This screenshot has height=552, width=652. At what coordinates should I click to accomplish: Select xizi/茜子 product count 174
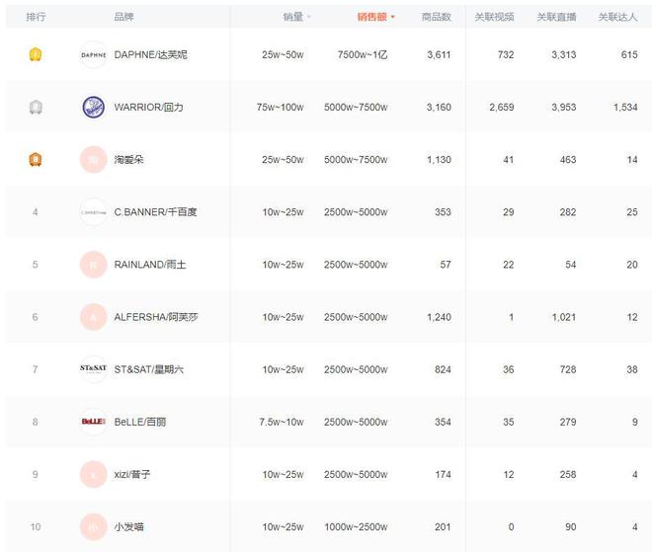443,474
